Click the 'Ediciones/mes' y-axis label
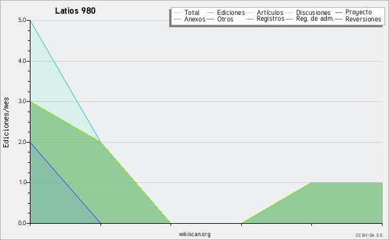Screen dimensions: 389x240 coord(6,122)
